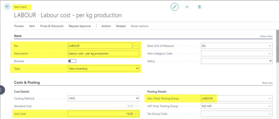Click the Fewer options link
The image size is (279, 119).
pyautogui.click(x=139, y=26)
